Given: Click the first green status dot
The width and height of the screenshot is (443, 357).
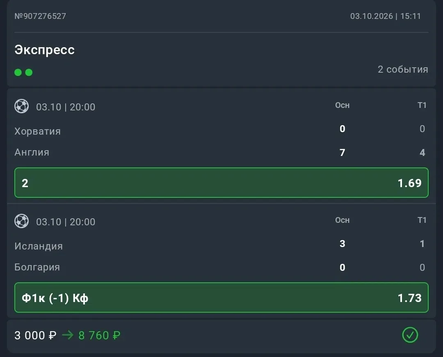Looking at the screenshot, I should tap(18, 73).
